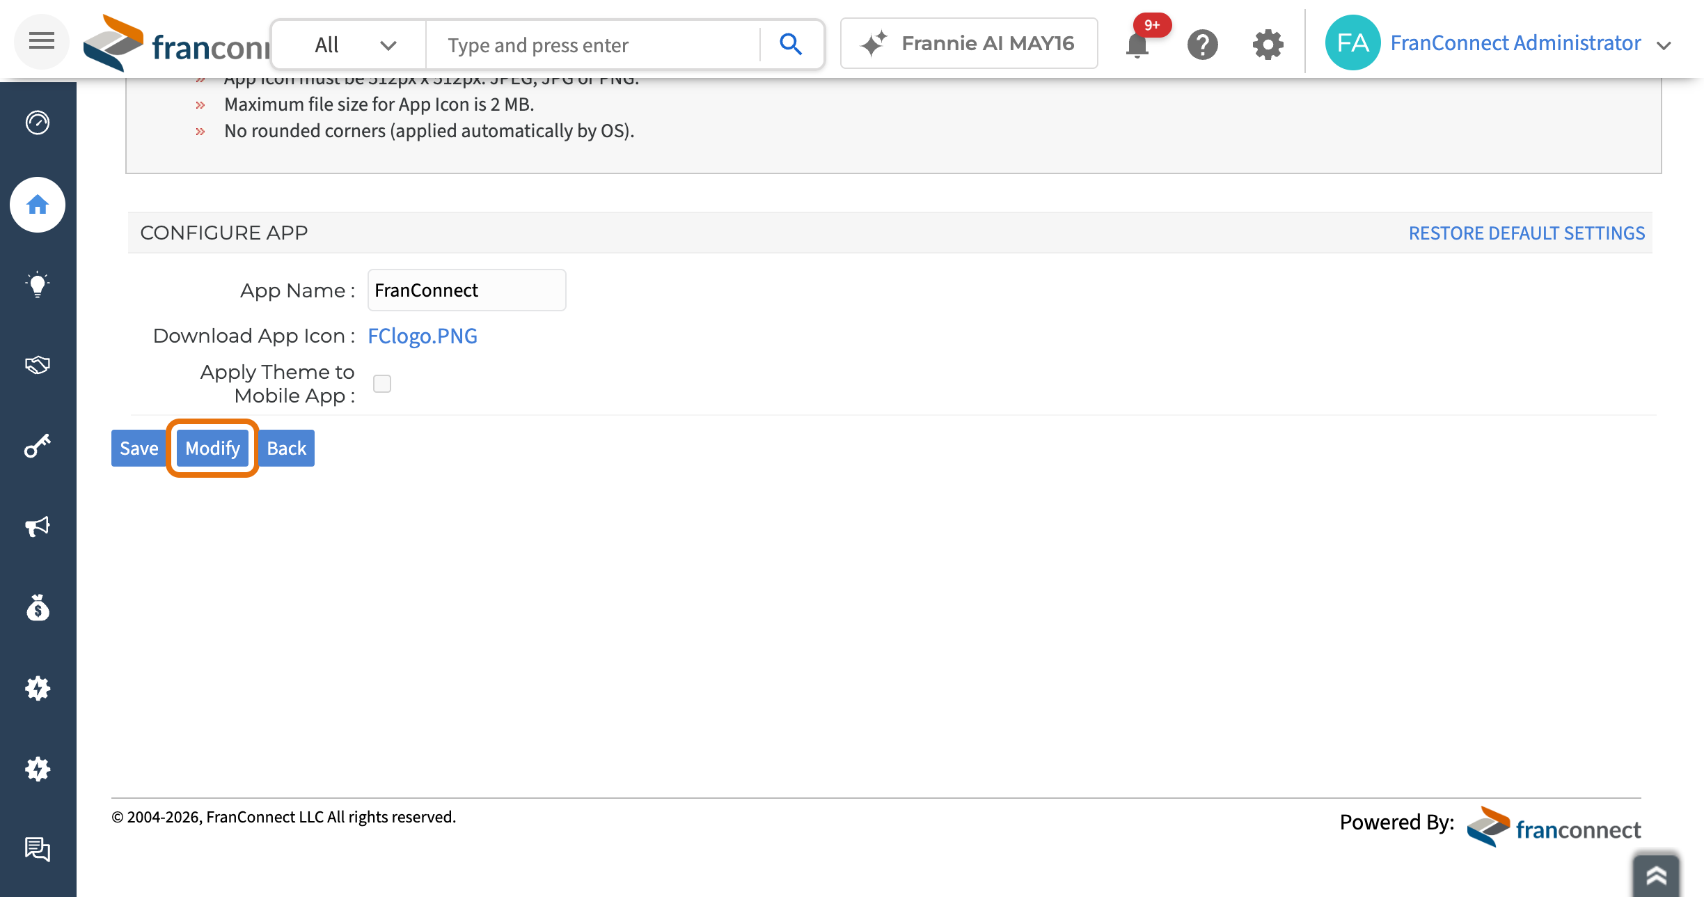Open the settings gear in header
Viewport: 1704px width, 897px height.
[x=1268, y=45]
